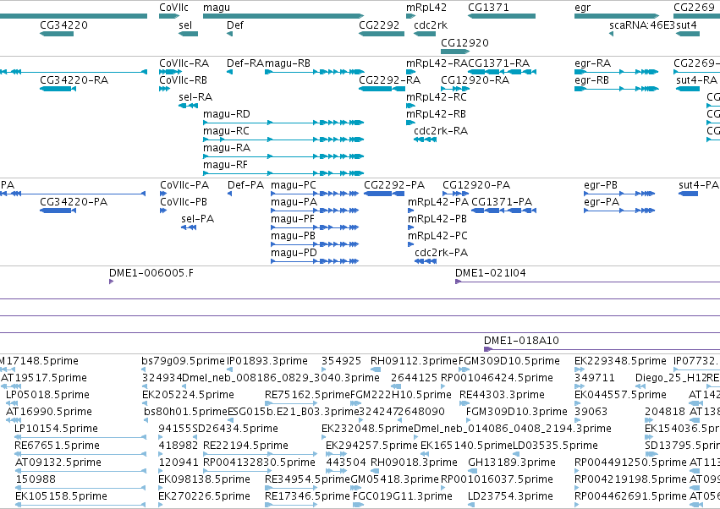The width and height of the screenshot is (720, 509).
Task: Click the CG34220 gene label
Action: [x=63, y=25]
